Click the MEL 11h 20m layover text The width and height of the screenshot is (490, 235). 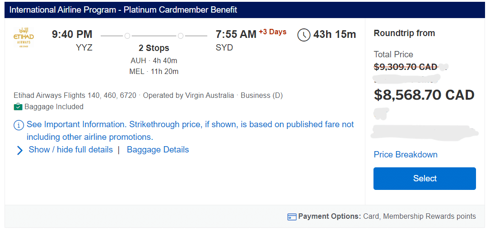click(x=154, y=72)
